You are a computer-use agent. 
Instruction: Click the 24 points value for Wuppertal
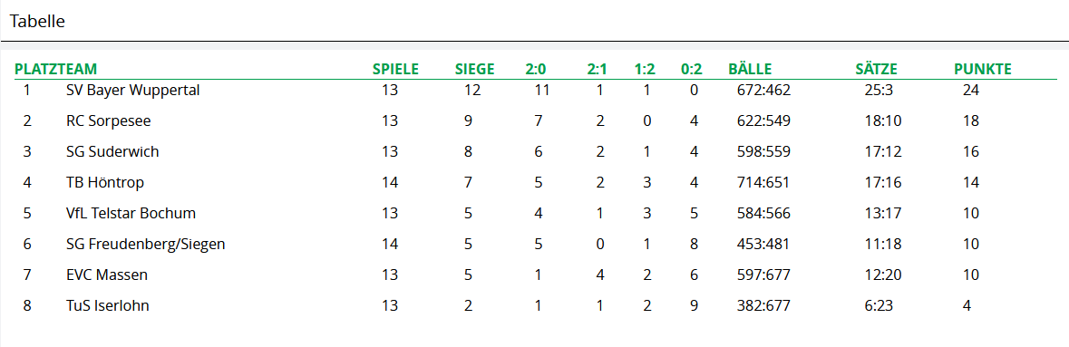(x=971, y=90)
